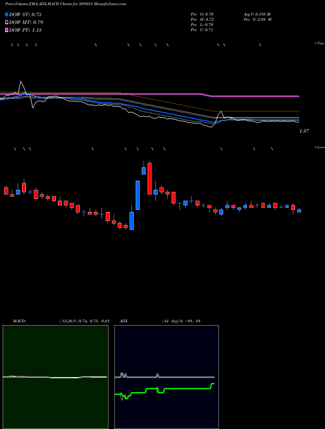Click the tallest red candlestick at the peak
Screen dimensions: 325x429
[x=149, y=179]
